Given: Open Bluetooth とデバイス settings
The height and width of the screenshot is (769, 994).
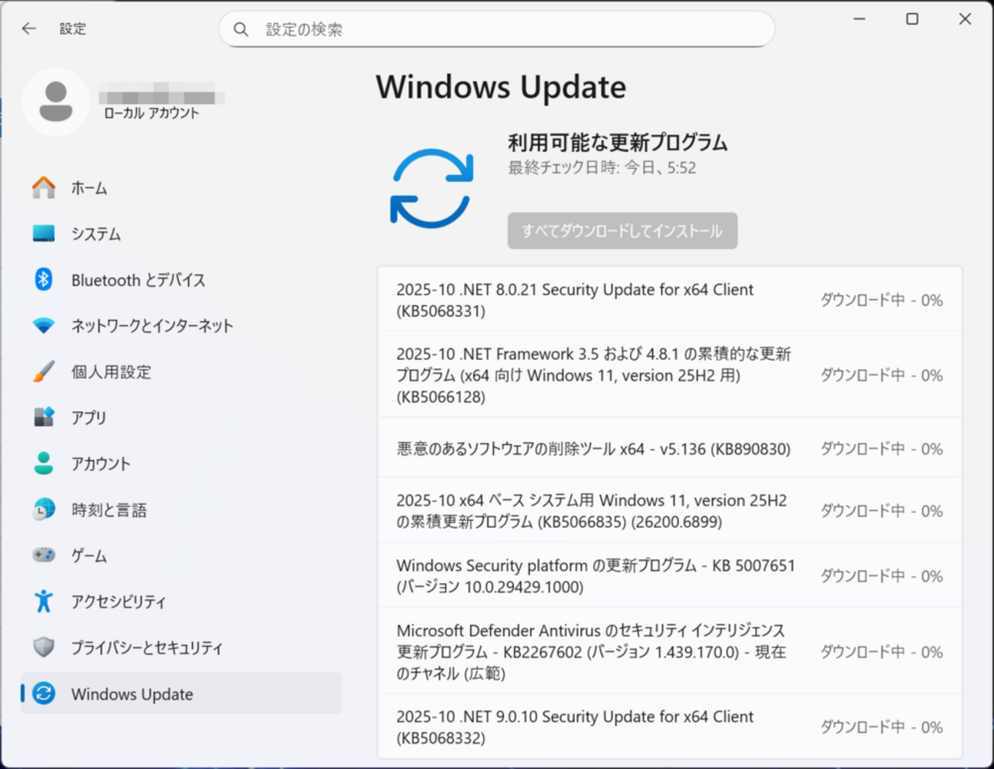Looking at the screenshot, I should coord(181,280).
